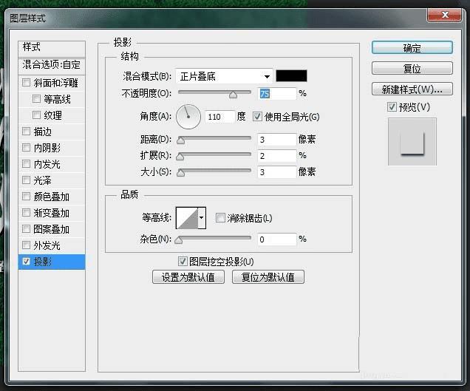This screenshot has width=470, height=391.
Task: Click the 杂色 noise slider handle
Action: click(x=179, y=240)
